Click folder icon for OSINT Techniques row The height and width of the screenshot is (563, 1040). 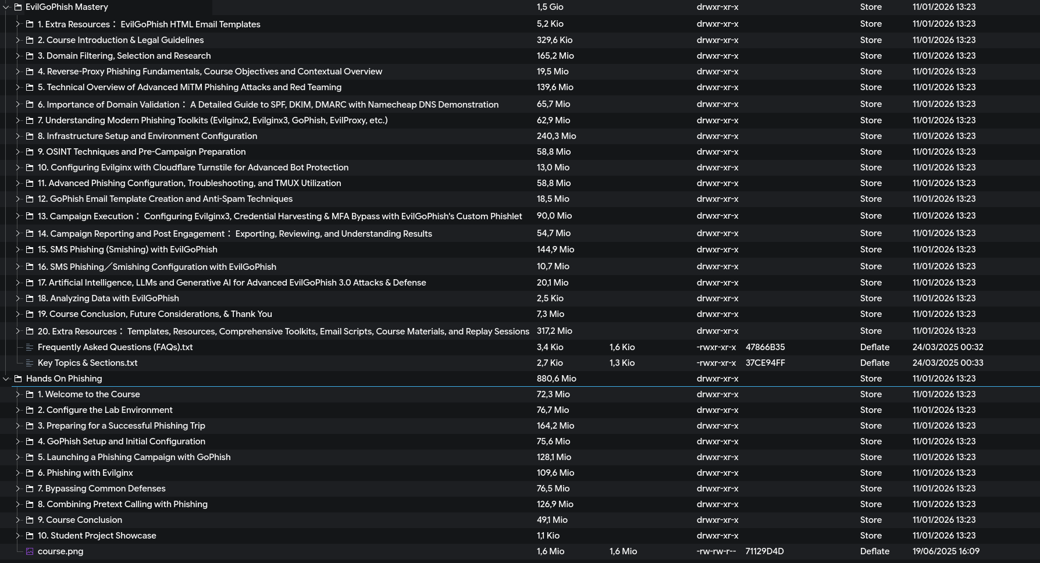pyautogui.click(x=30, y=152)
